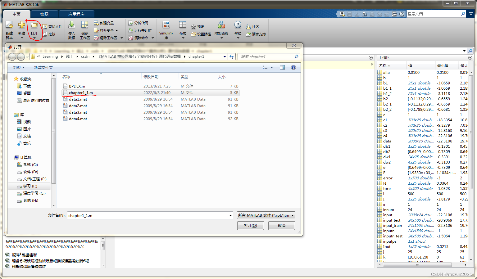Select 学习 (F:) drive
477x279 pixels.
pyautogui.click(x=30, y=186)
